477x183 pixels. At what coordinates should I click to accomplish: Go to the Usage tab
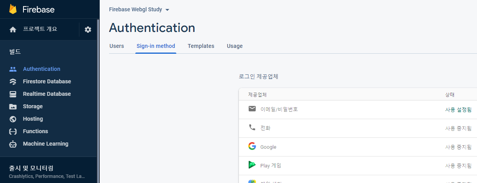[x=235, y=46]
